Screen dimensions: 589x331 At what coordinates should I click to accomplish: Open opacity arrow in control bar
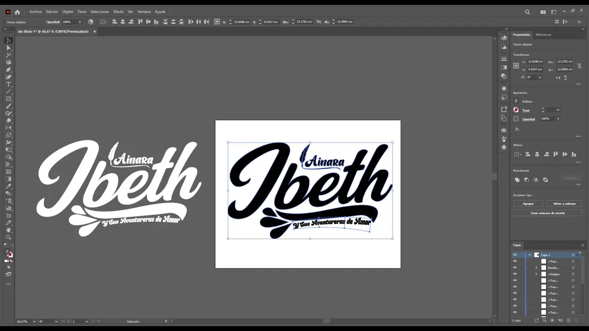80,22
